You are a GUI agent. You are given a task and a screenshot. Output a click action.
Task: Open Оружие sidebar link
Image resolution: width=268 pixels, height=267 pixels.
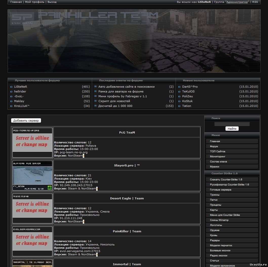(x=232, y=230)
